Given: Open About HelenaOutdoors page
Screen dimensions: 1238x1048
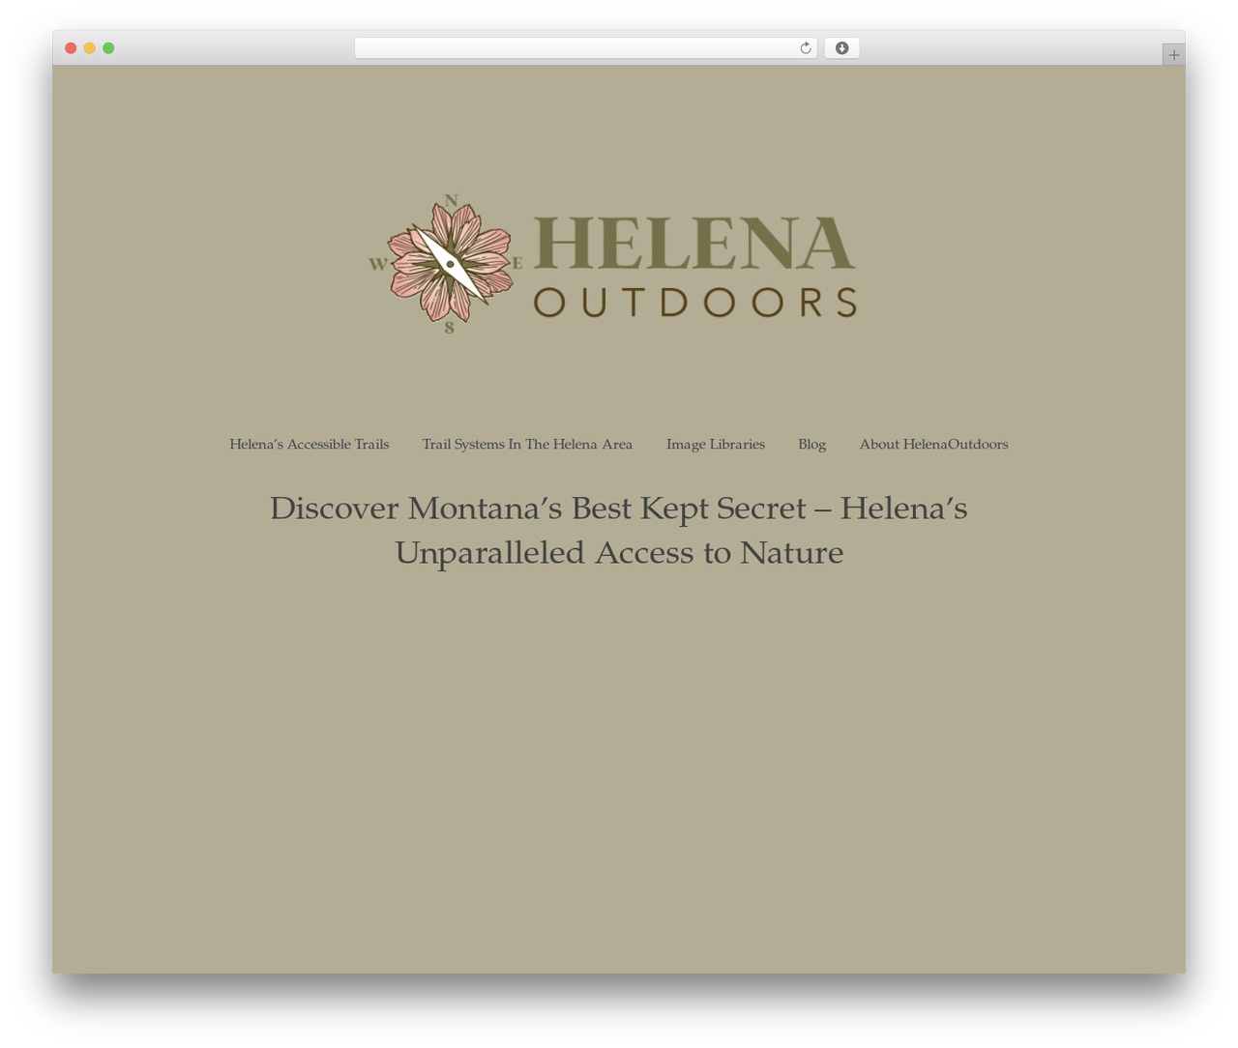Looking at the screenshot, I should pyautogui.click(x=934, y=444).
